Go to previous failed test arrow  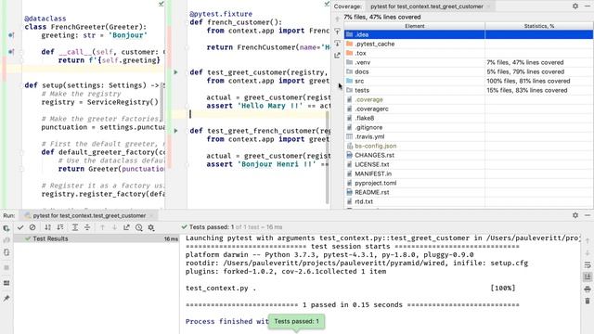click(102, 227)
